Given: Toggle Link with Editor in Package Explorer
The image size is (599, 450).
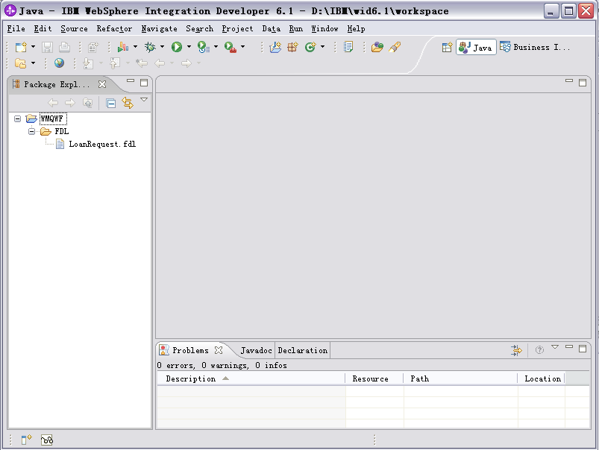Looking at the screenshot, I should click(x=127, y=102).
